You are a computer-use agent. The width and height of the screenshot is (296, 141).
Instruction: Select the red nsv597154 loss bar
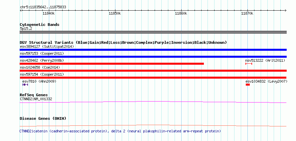(153, 78)
